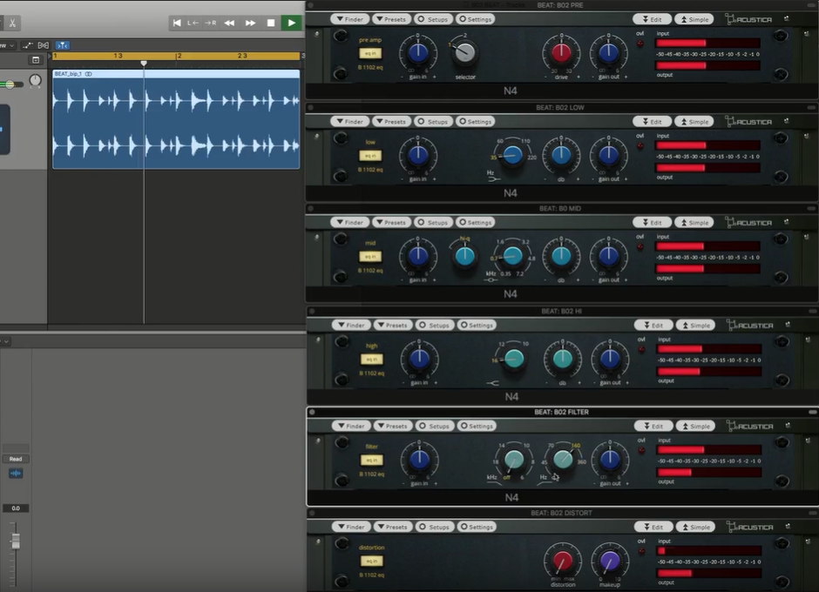Show automation with the tracks toolbar icon
This screenshot has height=592, width=819.
pyautogui.click(x=27, y=45)
